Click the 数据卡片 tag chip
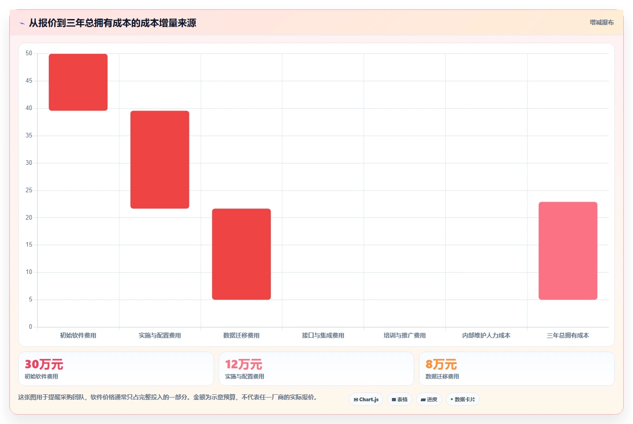Viewport: 633px width, 424px height. [x=463, y=399]
